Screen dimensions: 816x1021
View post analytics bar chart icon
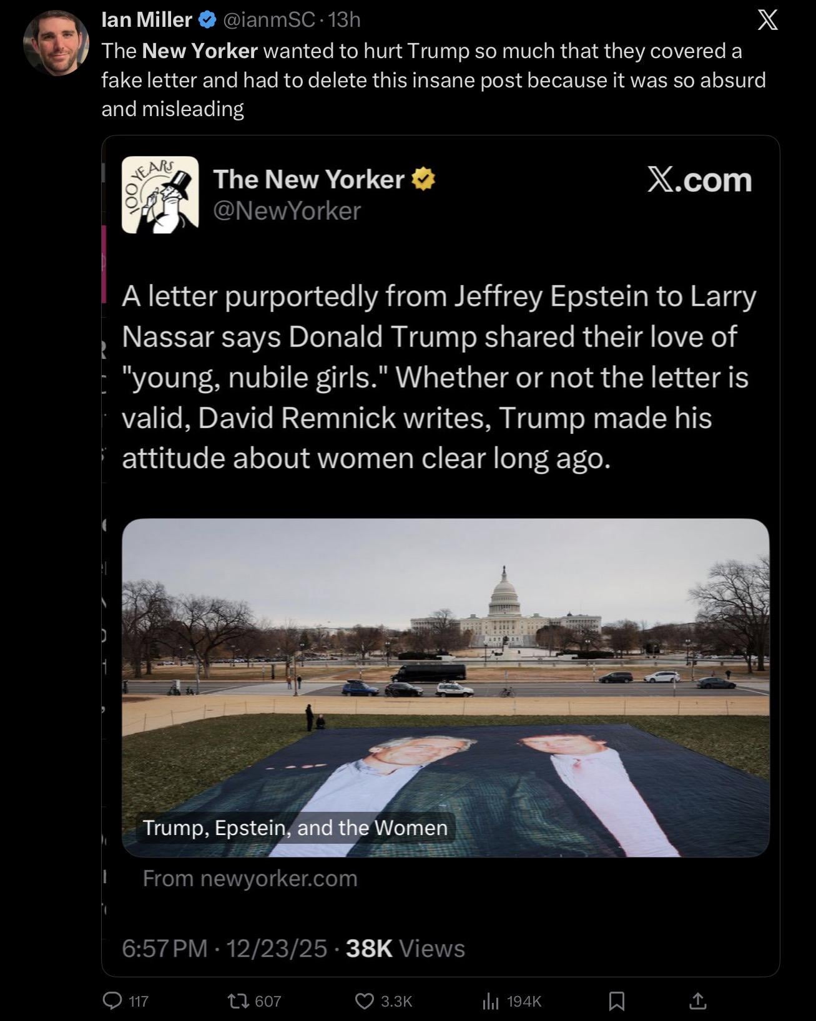[490, 1001]
